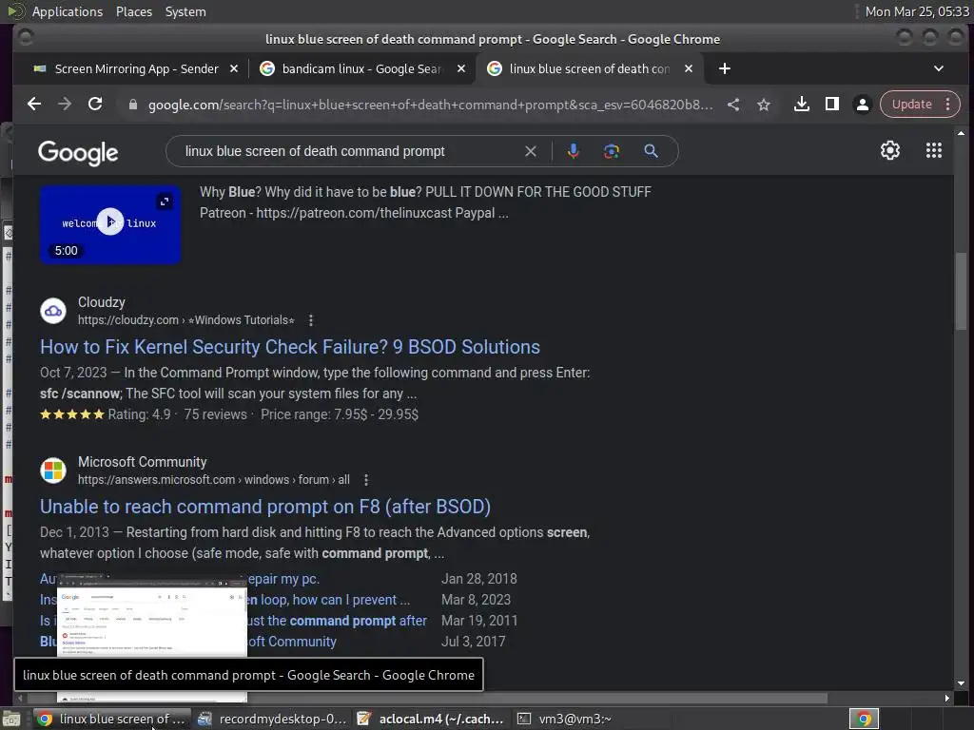Switch to aclocal.m4 editor taskbar window
This screenshot has height=730, width=974.
(x=431, y=719)
